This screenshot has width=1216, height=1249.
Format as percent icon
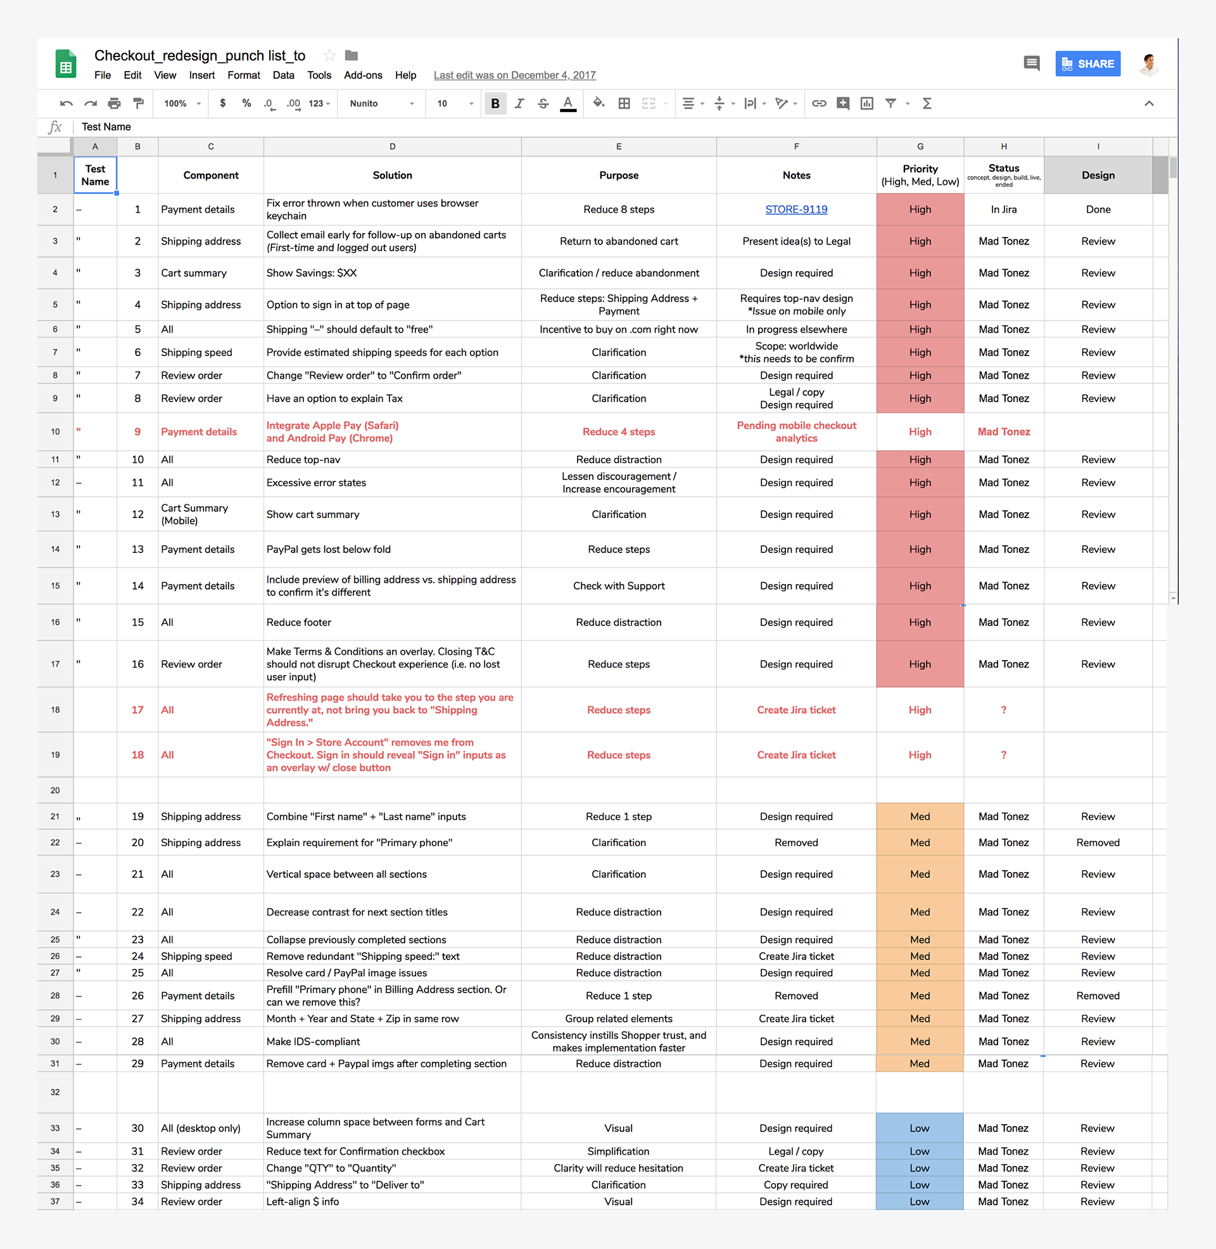click(x=246, y=103)
